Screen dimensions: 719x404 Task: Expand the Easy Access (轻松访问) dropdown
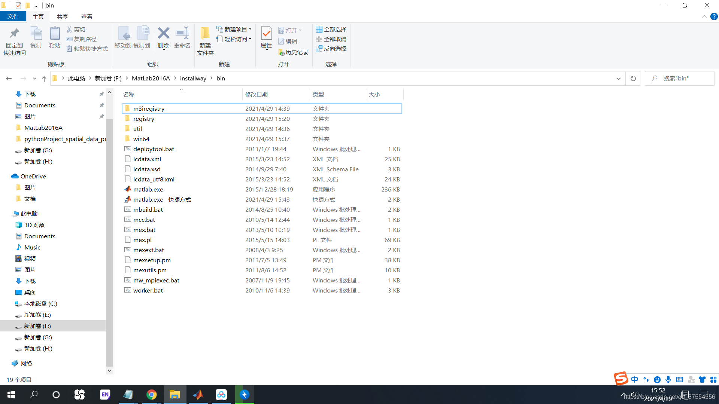click(250, 39)
